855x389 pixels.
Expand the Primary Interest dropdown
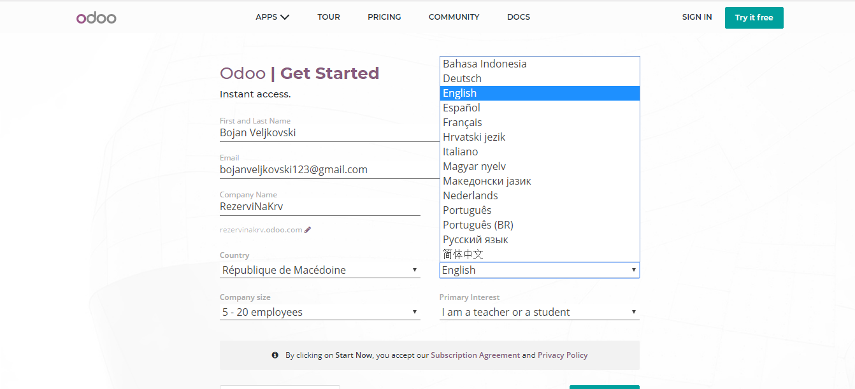click(x=539, y=312)
